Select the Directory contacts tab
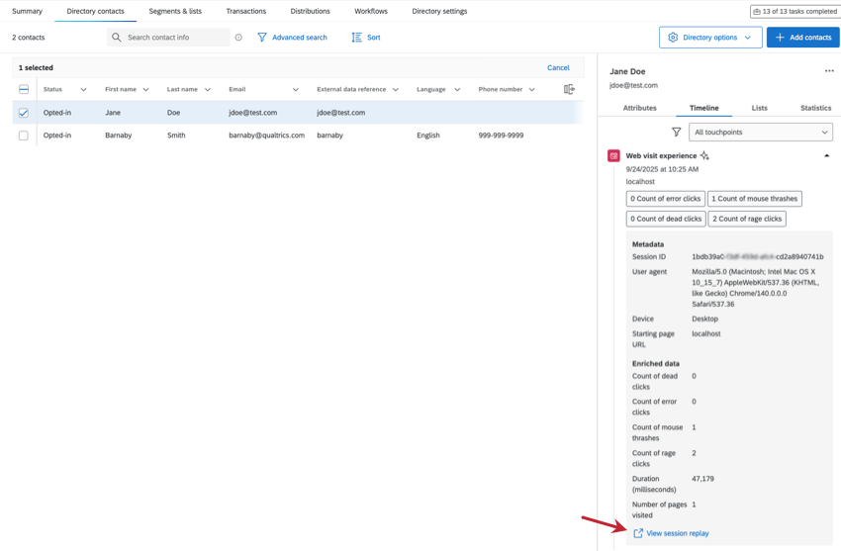841x551 pixels. [x=95, y=11]
